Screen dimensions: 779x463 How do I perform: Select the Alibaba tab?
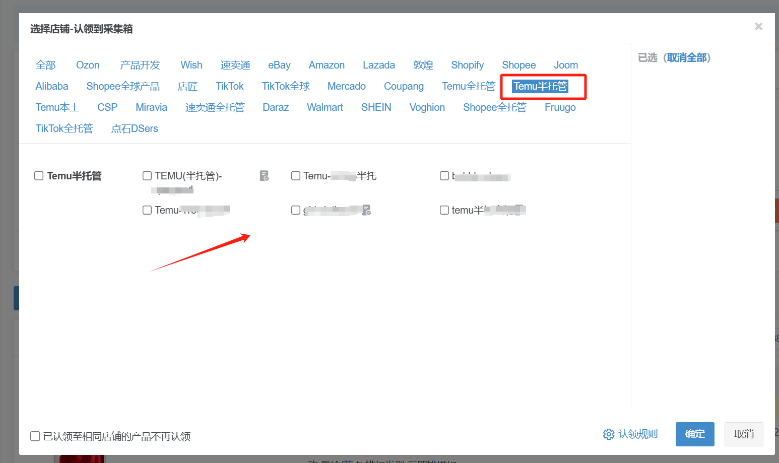point(52,86)
